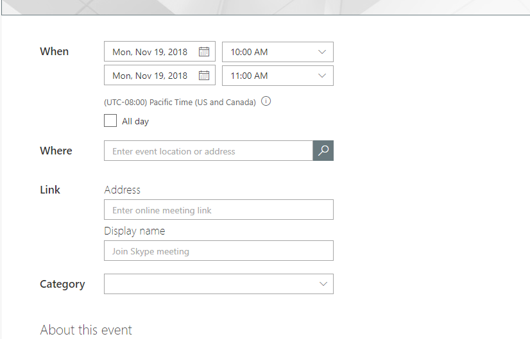Click the Pacific Time zone text
This screenshot has width=530, height=339.
[x=180, y=102]
